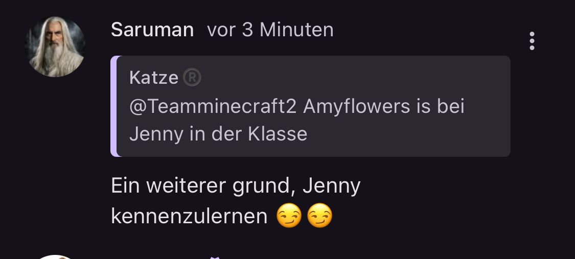
Task: Open Saruman's profile picture
Action: pos(55,46)
